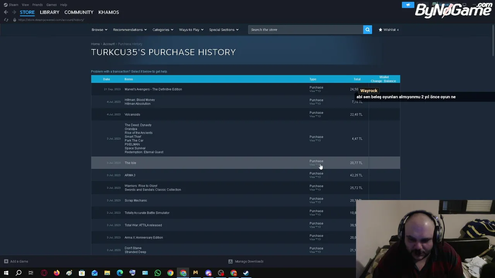
Task: Open the ARMA 3 purchase row
Action: (x=246, y=175)
